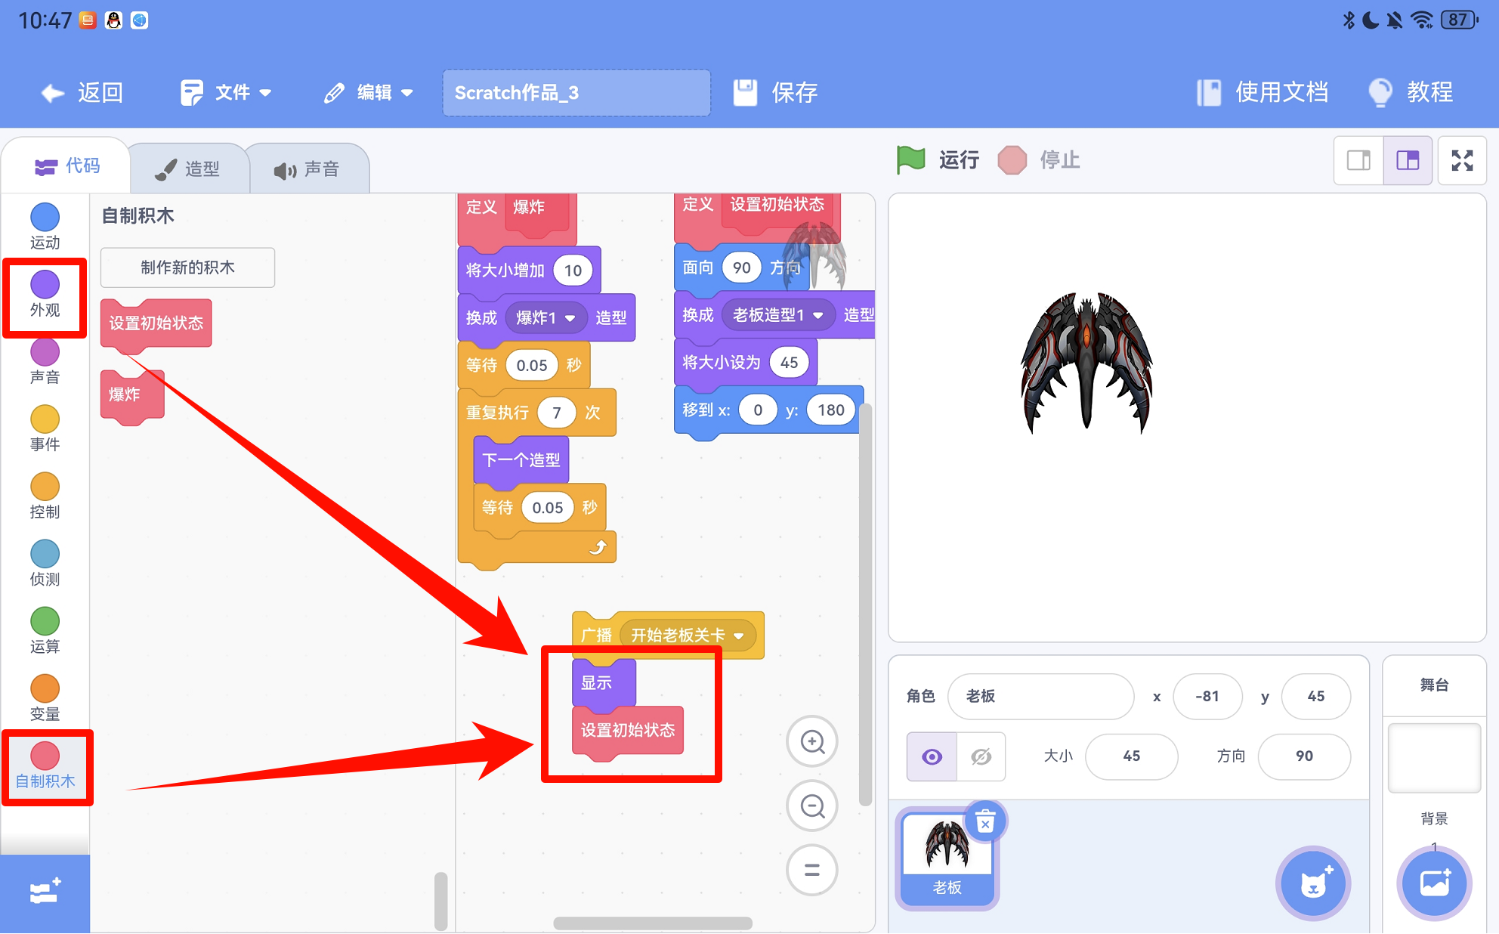Delete the 老板 sprite with trash icon
Image resolution: width=1499 pixels, height=934 pixels.
984,821
